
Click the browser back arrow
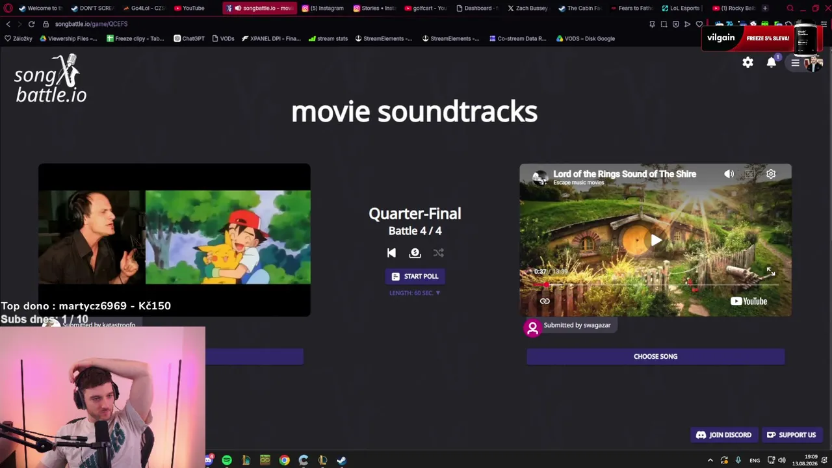[8, 24]
